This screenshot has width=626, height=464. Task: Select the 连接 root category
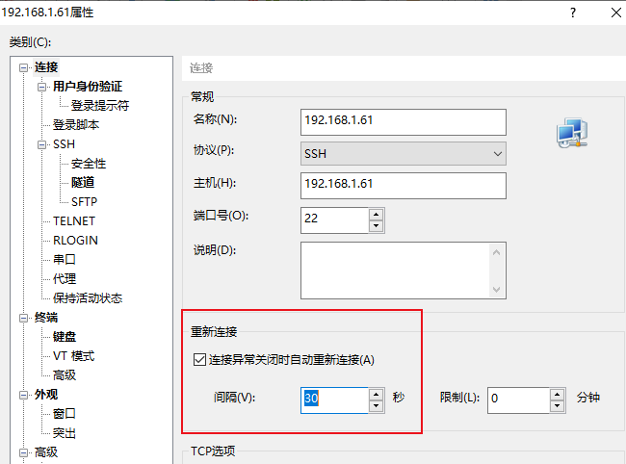(x=46, y=67)
